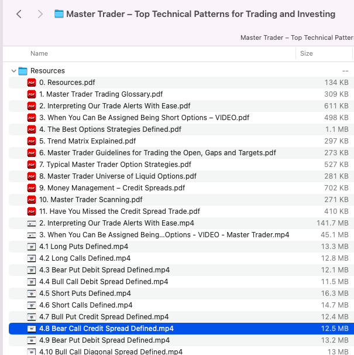Viewport: 354px width, 355px height.
Task: Go back with the left chevron
Action: (19, 14)
